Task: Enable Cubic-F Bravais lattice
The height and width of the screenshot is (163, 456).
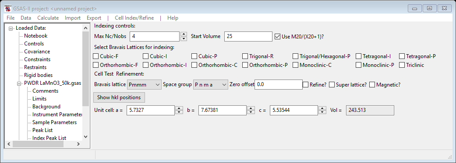Action: [95, 56]
